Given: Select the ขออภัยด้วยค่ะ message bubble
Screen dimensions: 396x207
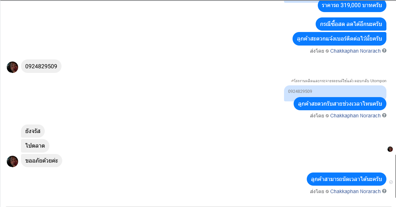Looking at the screenshot, I should (42, 160).
